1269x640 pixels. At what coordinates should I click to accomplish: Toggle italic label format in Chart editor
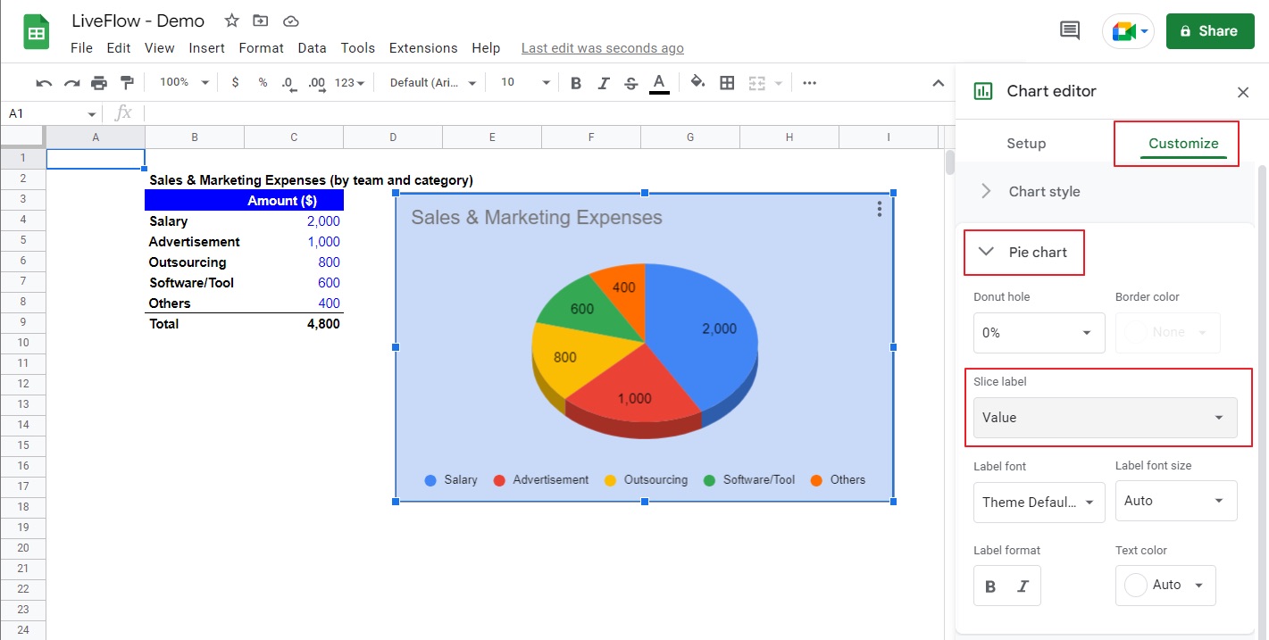(x=1023, y=586)
